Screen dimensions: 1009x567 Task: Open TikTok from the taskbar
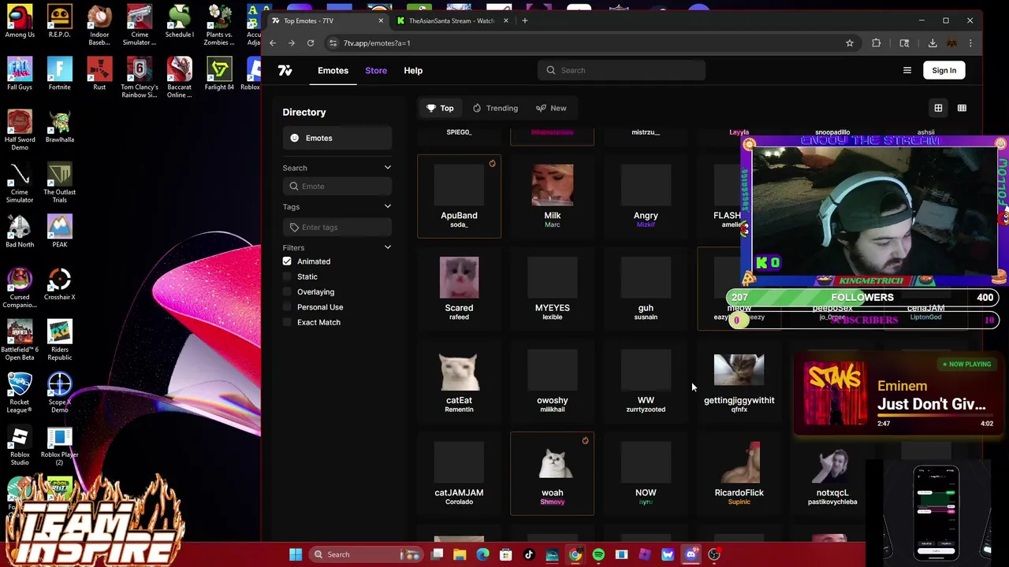click(529, 554)
